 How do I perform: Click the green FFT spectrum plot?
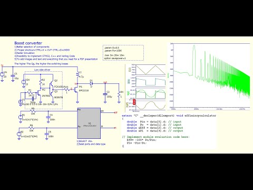pos(211,75)
